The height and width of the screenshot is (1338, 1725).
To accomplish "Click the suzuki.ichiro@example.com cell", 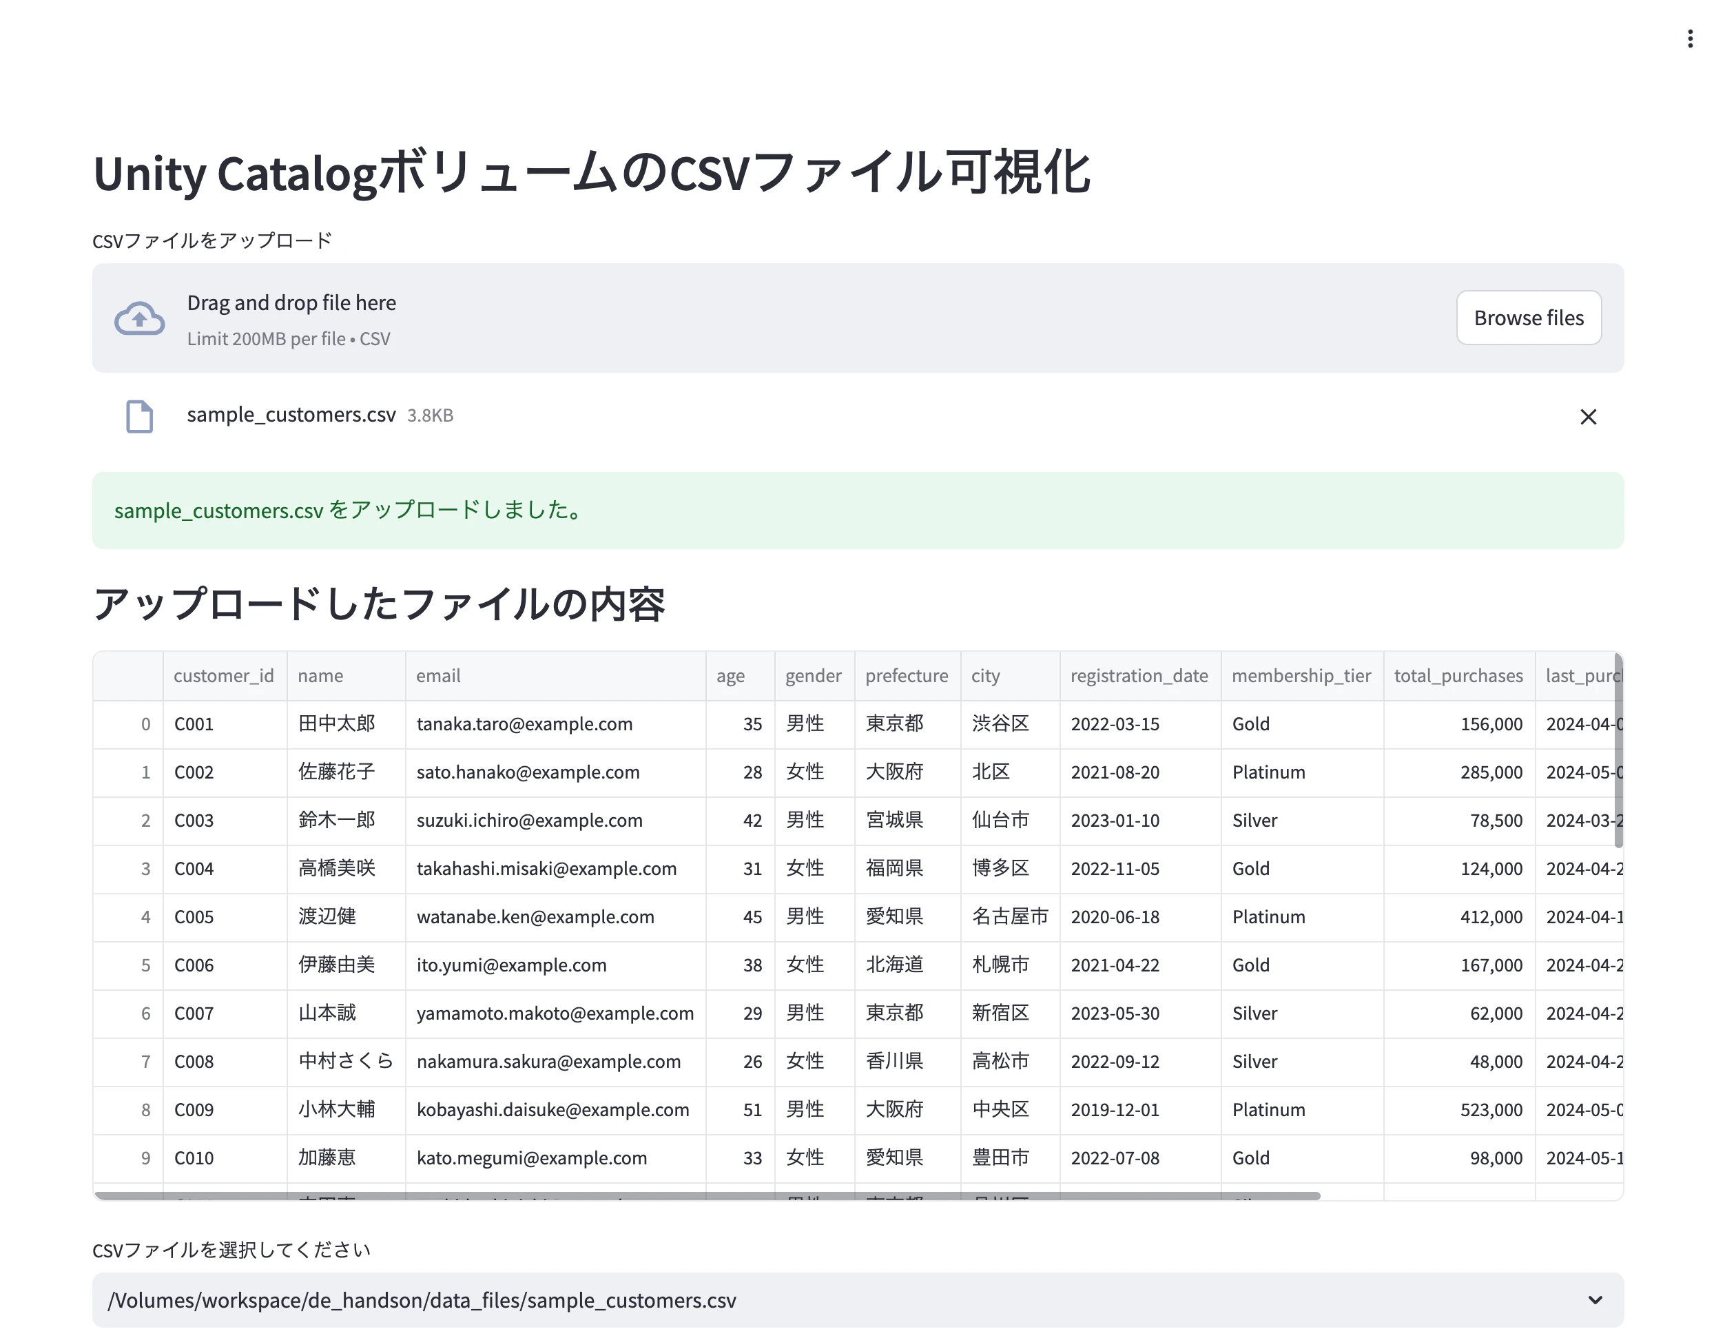I will [555, 820].
